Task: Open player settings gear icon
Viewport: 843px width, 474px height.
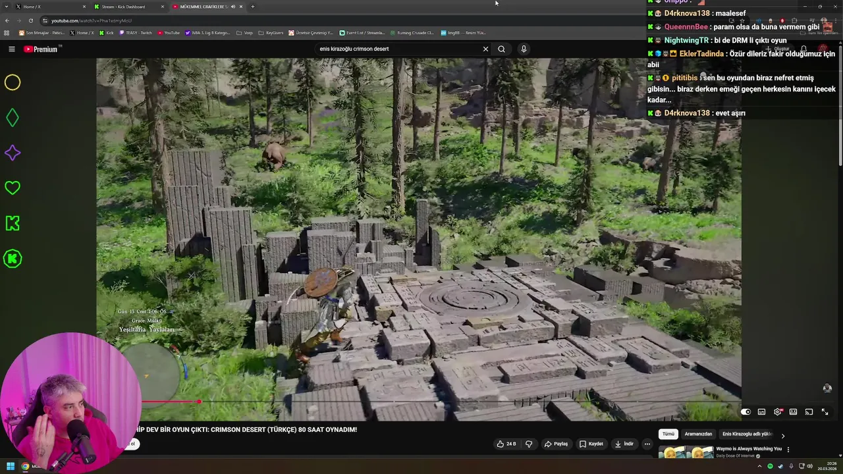Action: click(x=777, y=412)
